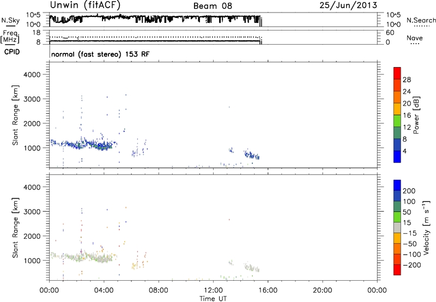The height and width of the screenshot is (302, 436).
Task: Click the orange velocity echoes near 06:30
Action: point(138,262)
